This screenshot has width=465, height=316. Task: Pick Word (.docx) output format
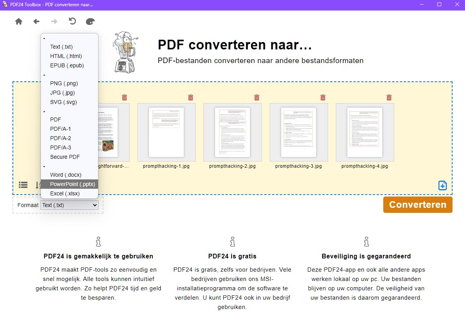pos(69,175)
